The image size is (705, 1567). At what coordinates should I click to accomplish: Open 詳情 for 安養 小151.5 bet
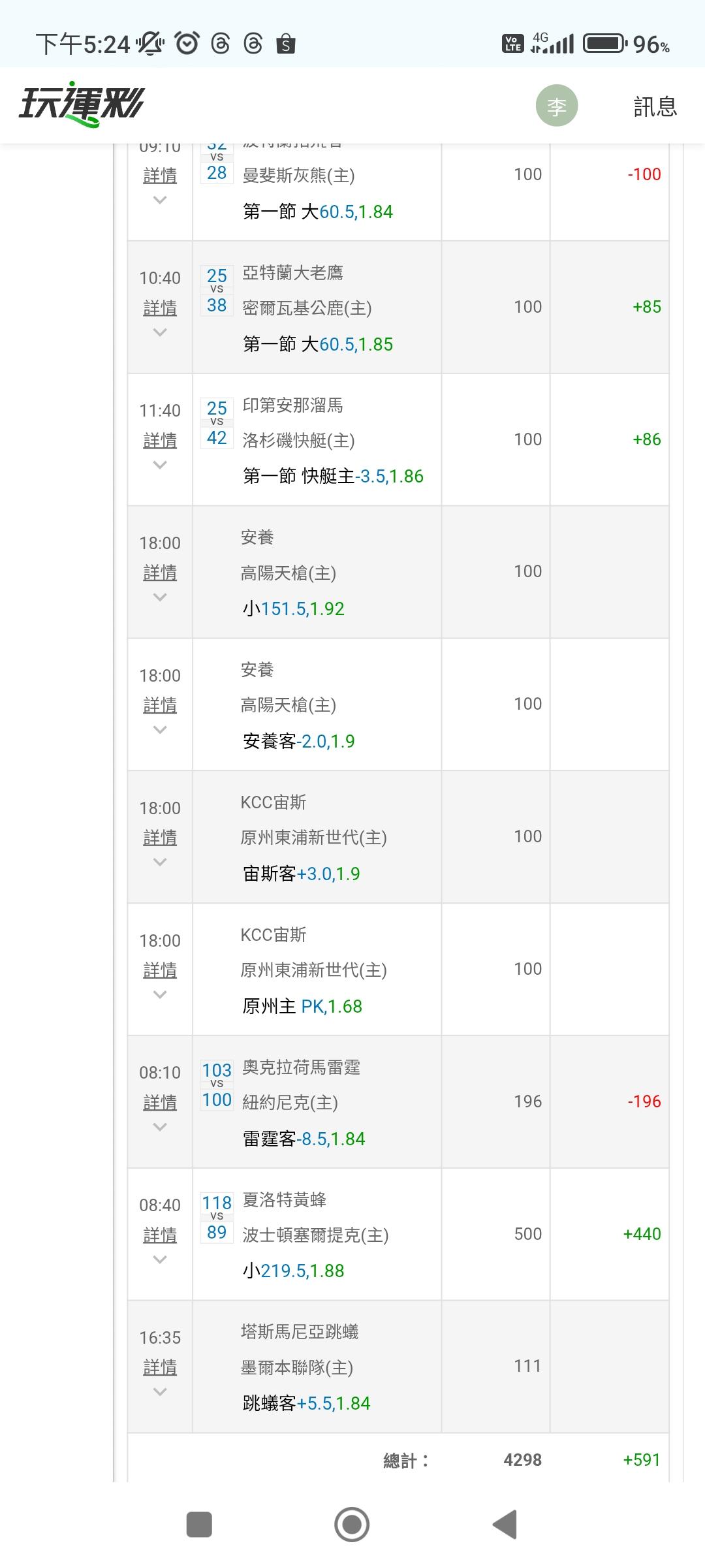(x=160, y=573)
